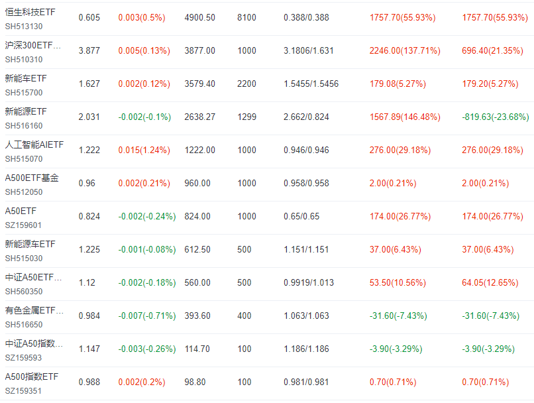Click holdings quantity 2200
Screen dimensions: 534x403
tap(246, 84)
